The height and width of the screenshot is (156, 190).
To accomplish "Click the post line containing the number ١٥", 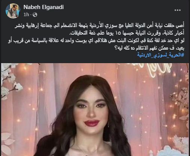I will (x=127, y=33).
